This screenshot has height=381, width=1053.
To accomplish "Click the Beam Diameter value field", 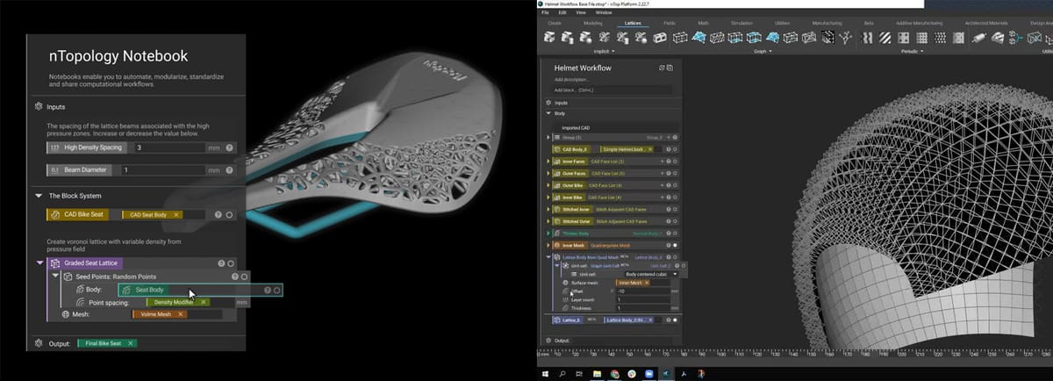I will click(164, 170).
